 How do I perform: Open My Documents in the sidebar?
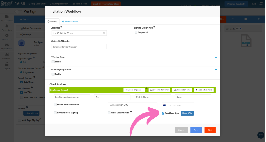[7, 18]
